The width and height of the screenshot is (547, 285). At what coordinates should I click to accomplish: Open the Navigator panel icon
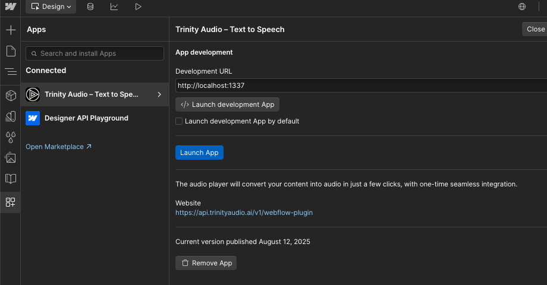(x=10, y=72)
